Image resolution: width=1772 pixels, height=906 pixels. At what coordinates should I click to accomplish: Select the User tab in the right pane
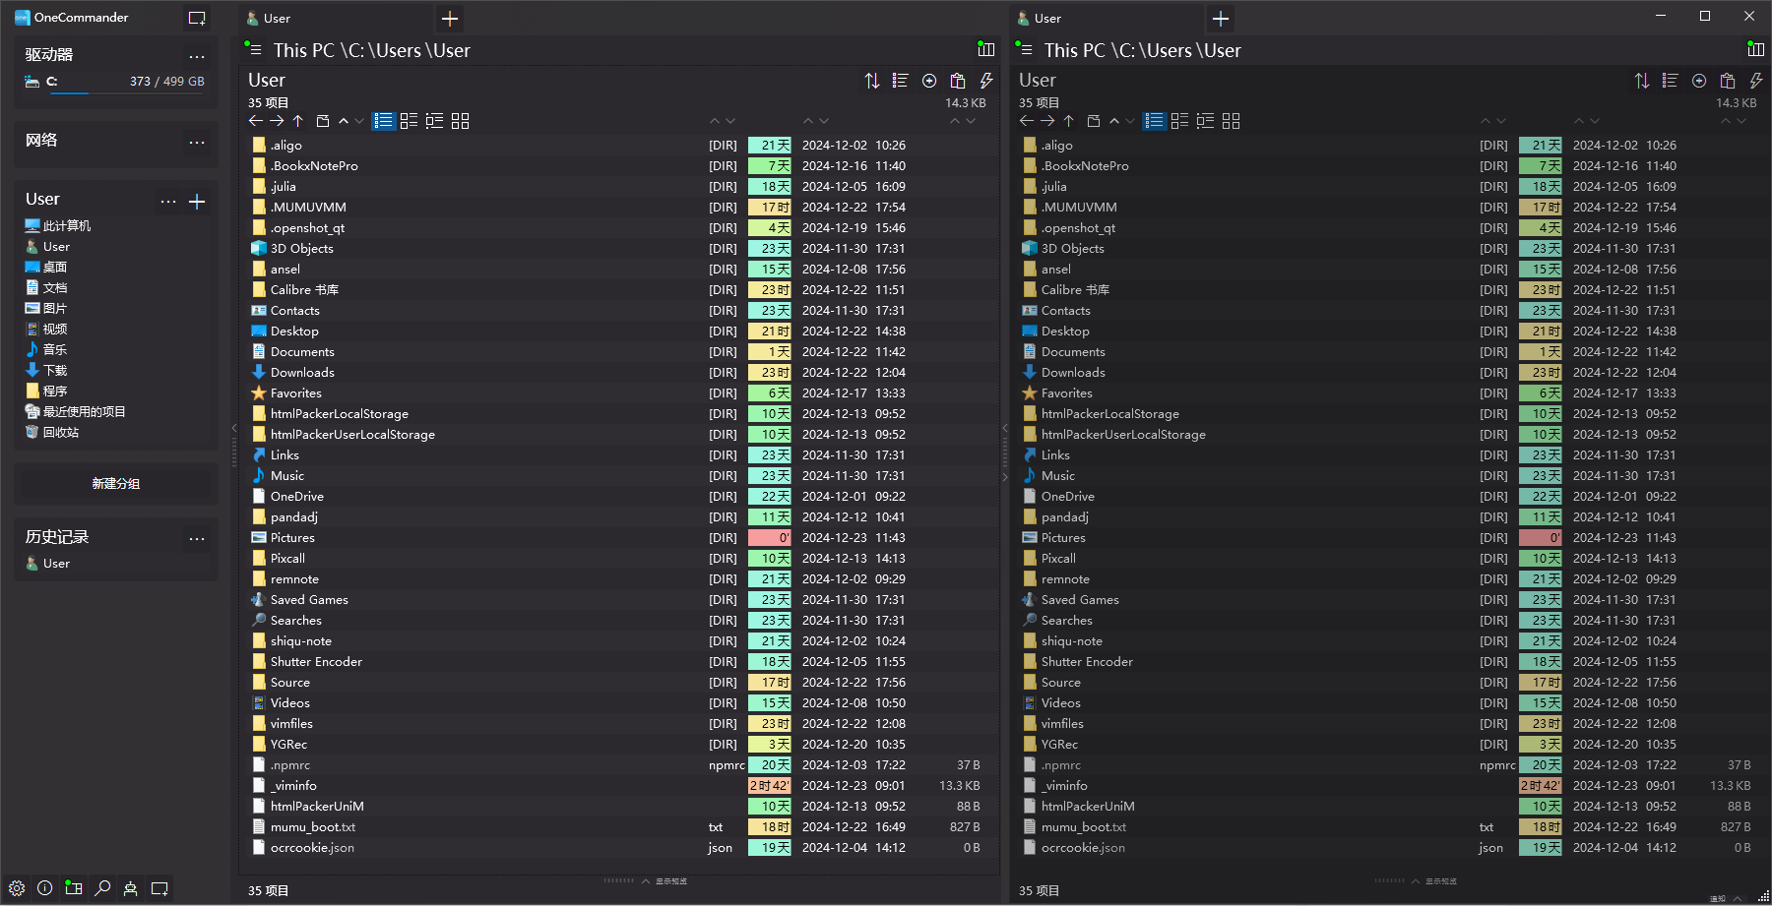click(x=1103, y=19)
